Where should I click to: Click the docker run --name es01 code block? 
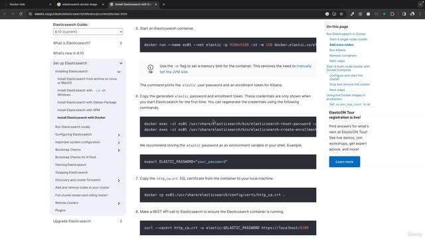coord(228,44)
